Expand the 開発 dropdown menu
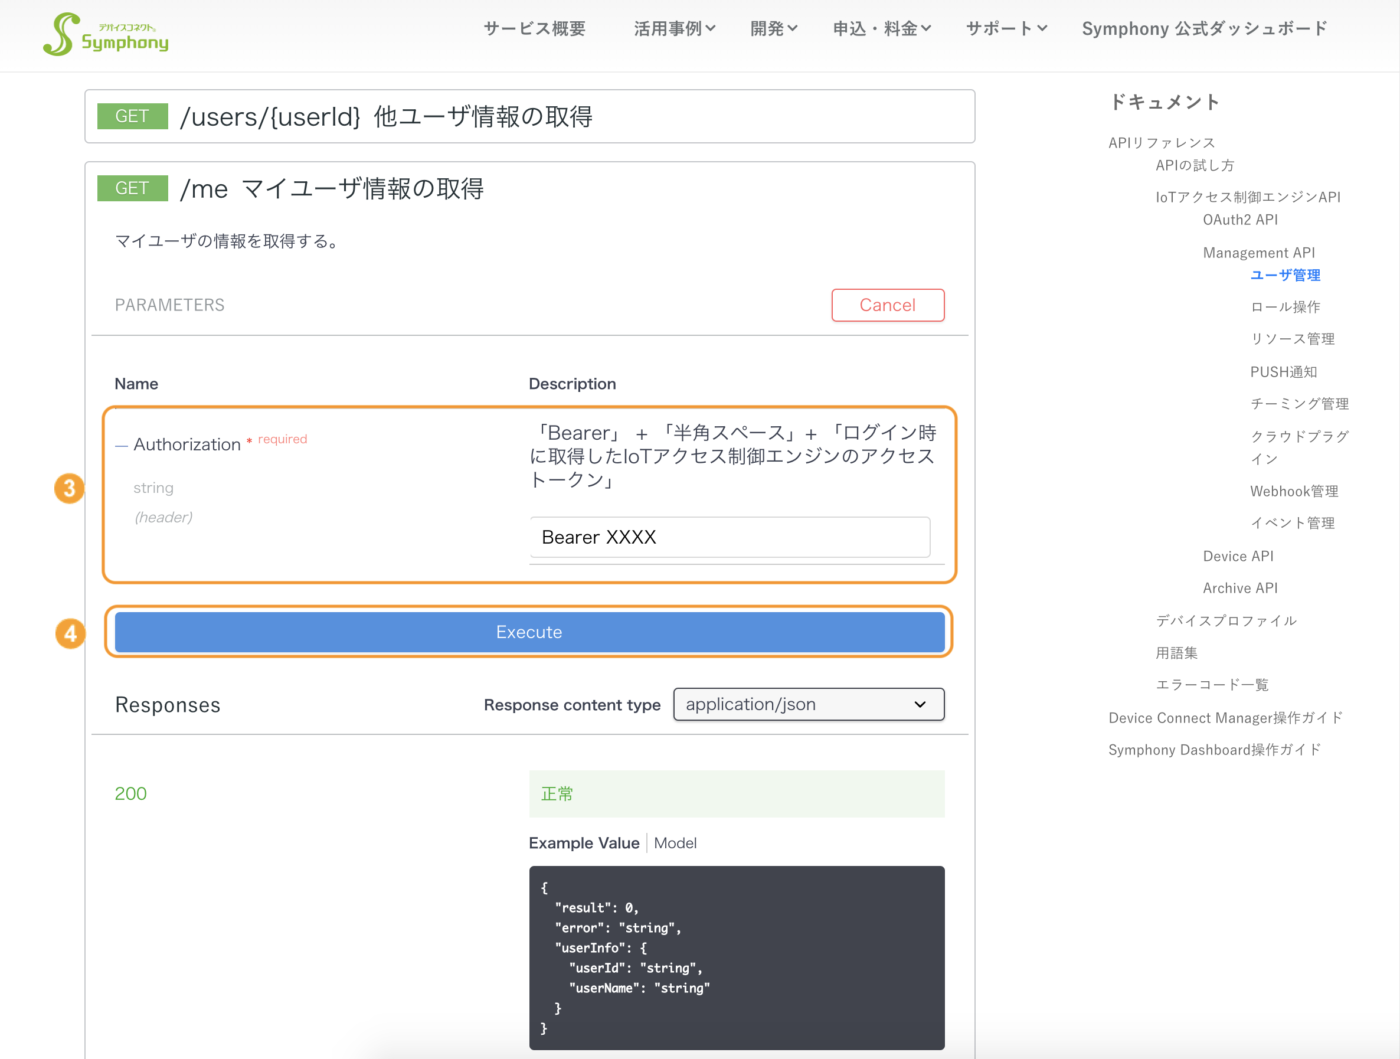This screenshot has width=1400, height=1059. coord(773,28)
